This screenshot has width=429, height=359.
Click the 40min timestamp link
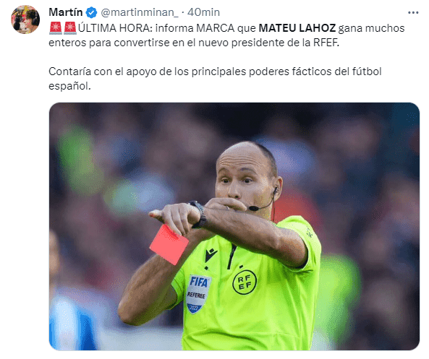point(203,12)
